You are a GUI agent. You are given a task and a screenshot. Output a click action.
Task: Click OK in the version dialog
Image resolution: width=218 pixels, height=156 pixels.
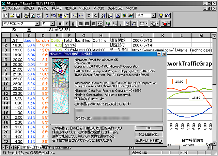[149, 128]
